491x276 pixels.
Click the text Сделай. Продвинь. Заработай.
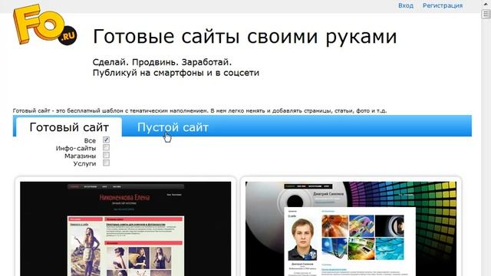pyautogui.click(x=162, y=62)
